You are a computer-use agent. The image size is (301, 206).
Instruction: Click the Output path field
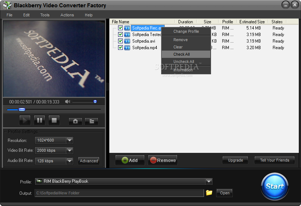coord(119,193)
